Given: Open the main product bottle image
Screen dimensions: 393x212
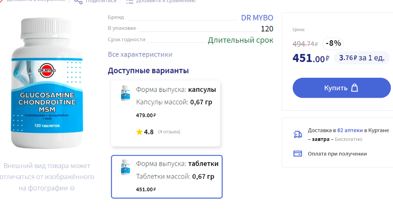Looking at the screenshot, I should coord(47,83).
